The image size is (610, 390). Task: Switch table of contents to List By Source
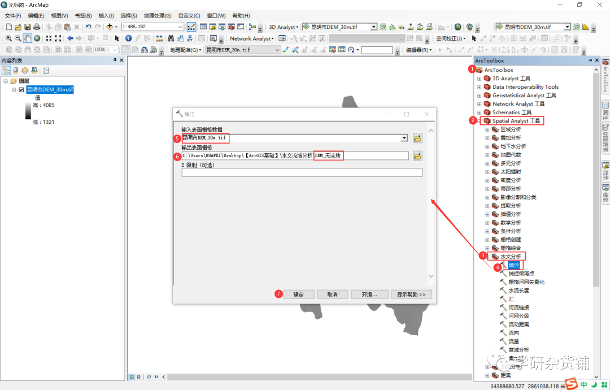point(16,71)
